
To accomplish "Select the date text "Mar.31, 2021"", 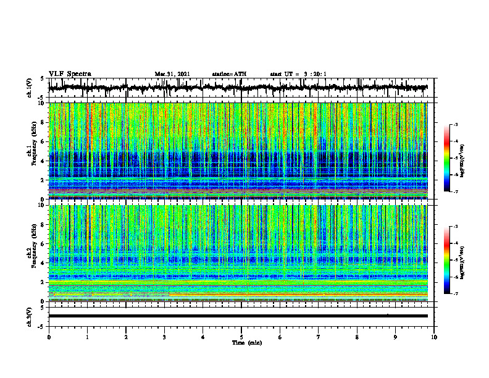I will pos(172,74).
